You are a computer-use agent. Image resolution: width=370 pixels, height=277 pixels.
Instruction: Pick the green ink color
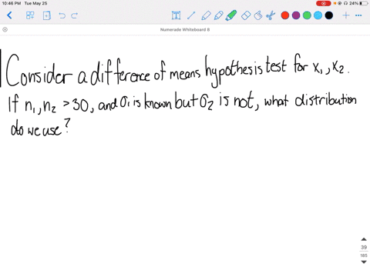tap(307, 15)
